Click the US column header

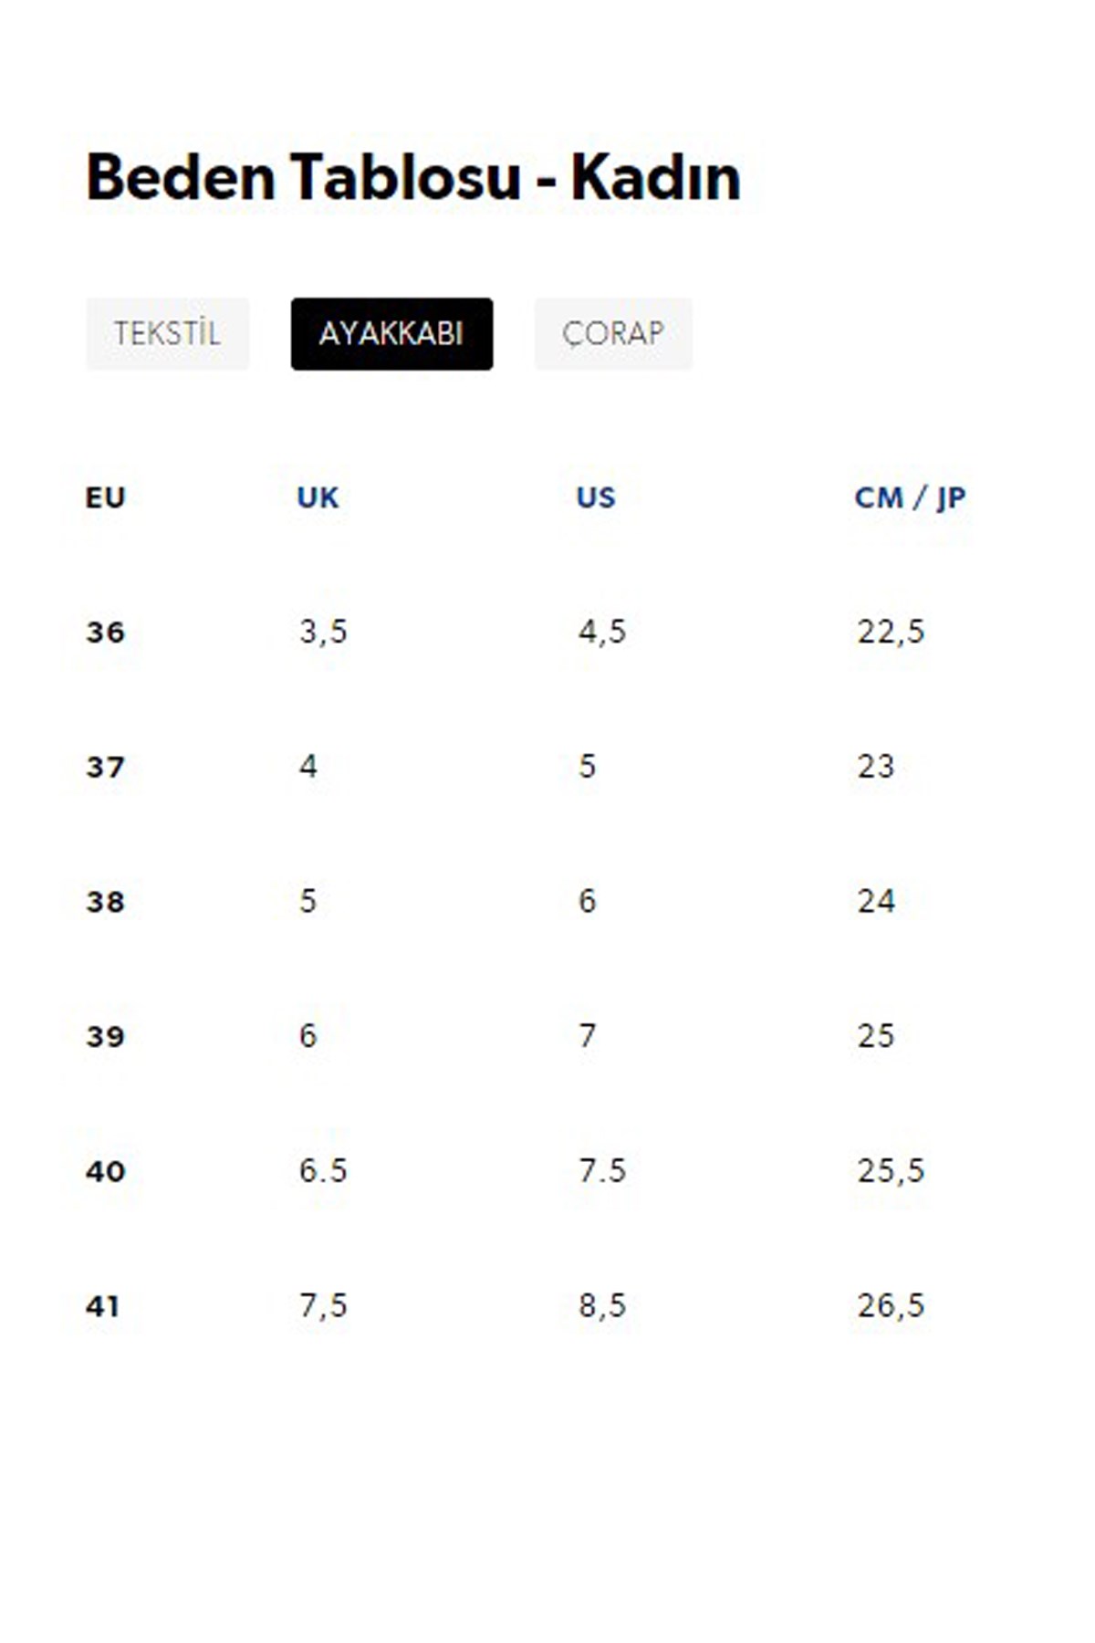pos(596,497)
